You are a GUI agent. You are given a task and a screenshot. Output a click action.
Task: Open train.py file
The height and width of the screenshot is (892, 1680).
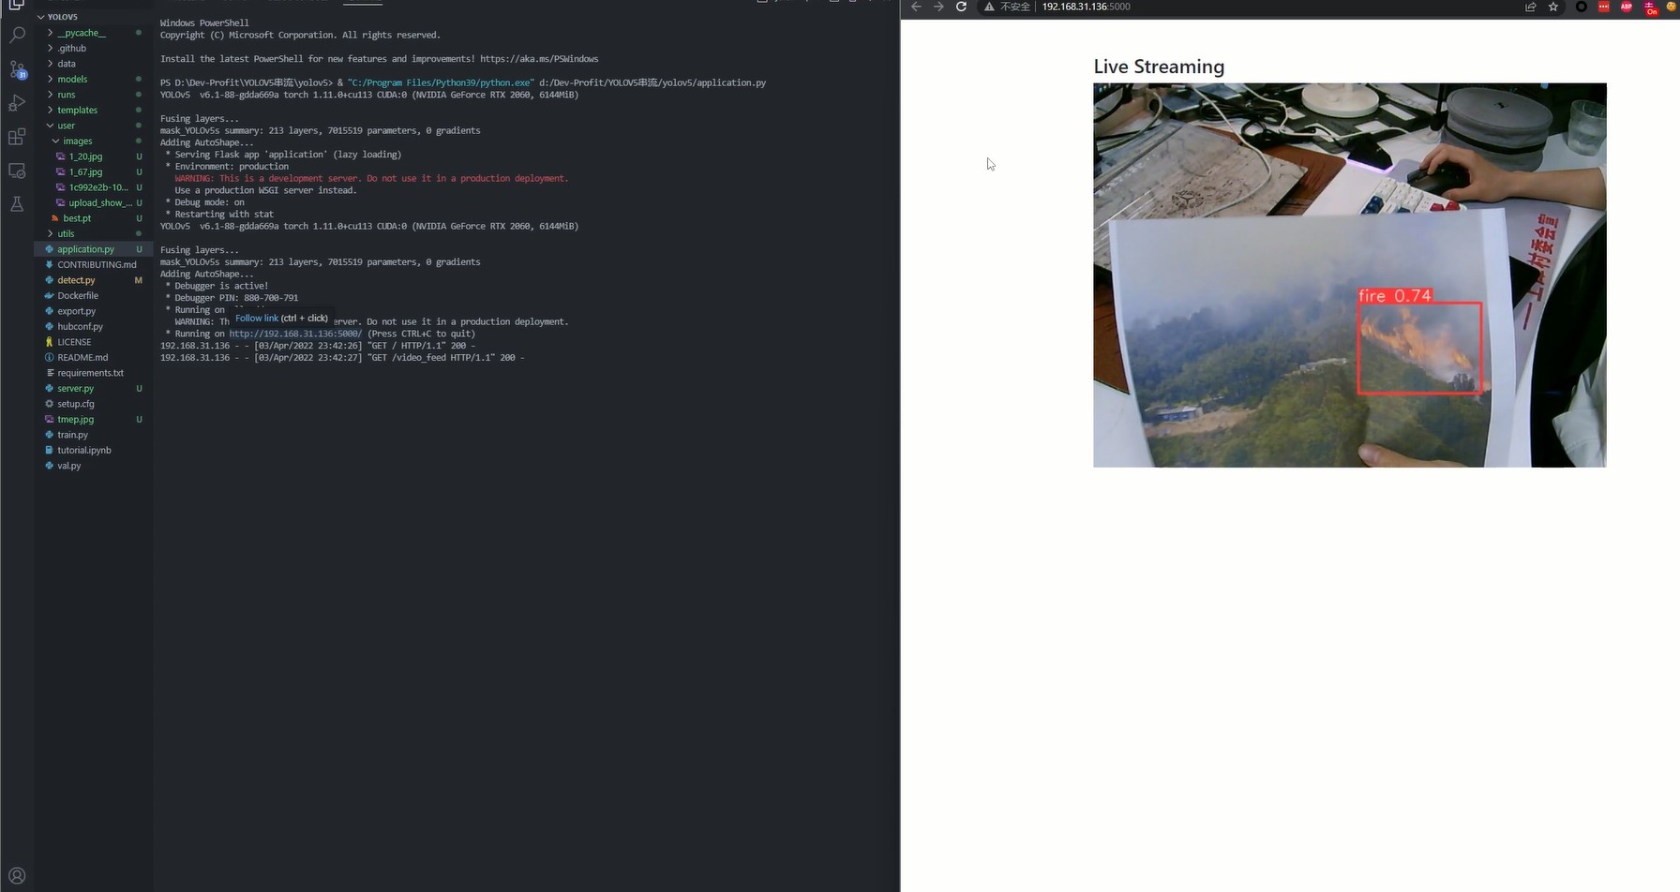point(94,435)
